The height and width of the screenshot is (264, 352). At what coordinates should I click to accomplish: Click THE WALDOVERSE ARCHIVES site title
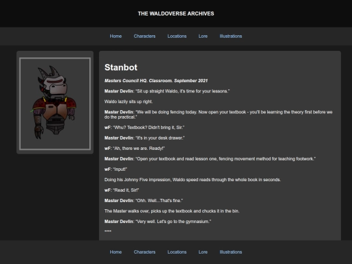coord(176,14)
